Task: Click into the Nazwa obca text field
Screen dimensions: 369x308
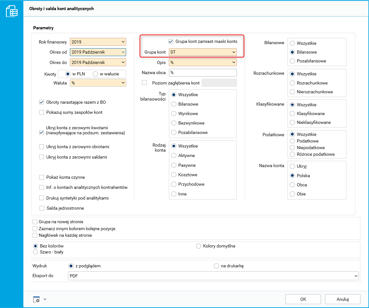Action: pyautogui.click(x=203, y=73)
